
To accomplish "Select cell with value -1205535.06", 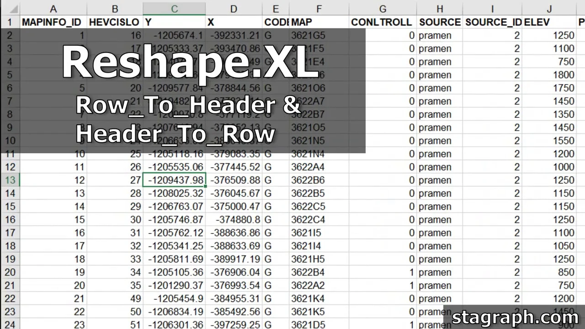I will click(174, 167).
